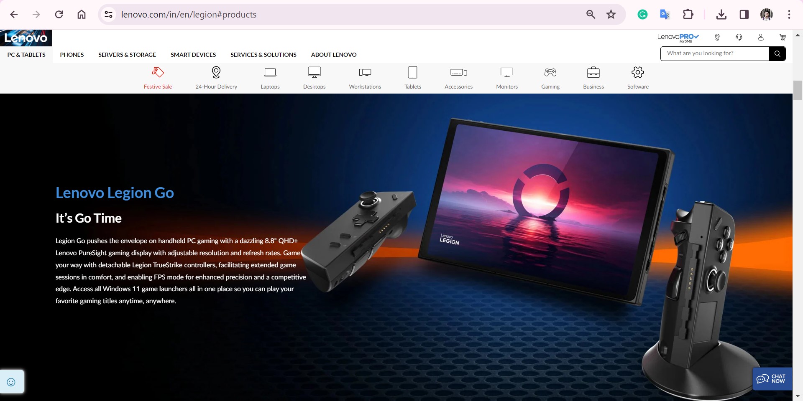The height and width of the screenshot is (401, 803).
Task: Open the Laptops category icon
Action: coord(270,73)
